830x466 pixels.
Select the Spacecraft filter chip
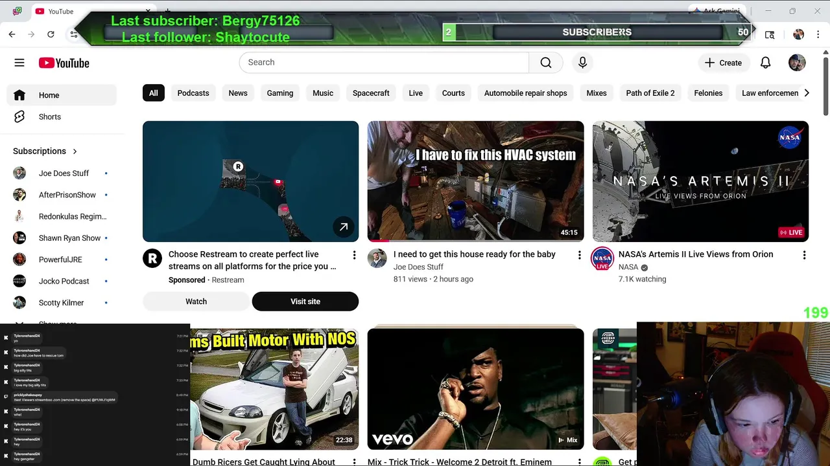(x=371, y=93)
